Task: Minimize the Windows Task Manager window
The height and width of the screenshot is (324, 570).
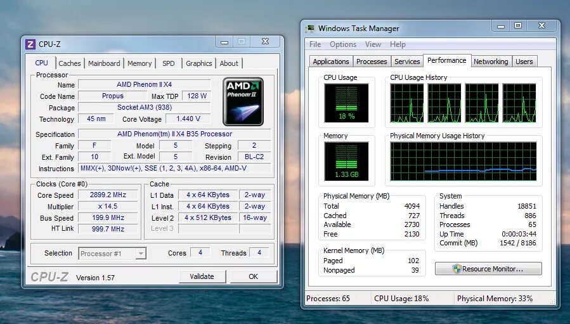Action: tap(500, 26)
